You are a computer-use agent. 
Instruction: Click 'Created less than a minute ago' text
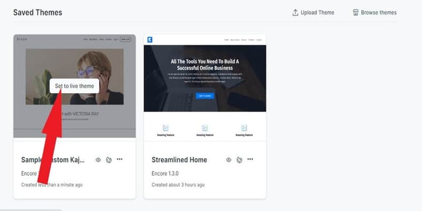pos(52,185)
